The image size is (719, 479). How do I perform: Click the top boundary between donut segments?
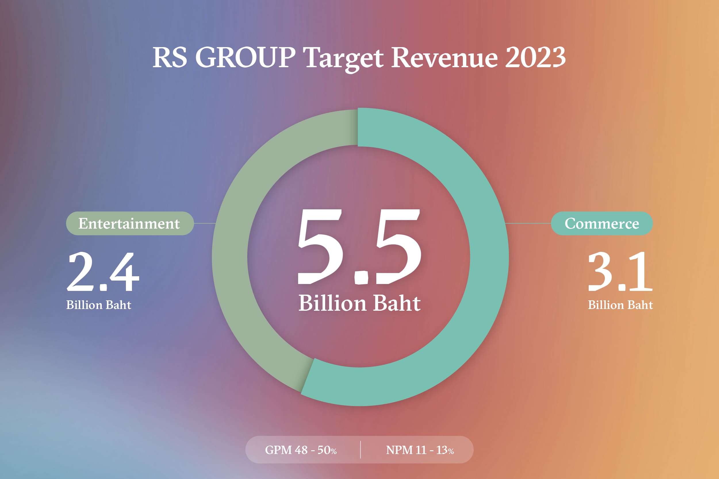(x=358, y=127)
